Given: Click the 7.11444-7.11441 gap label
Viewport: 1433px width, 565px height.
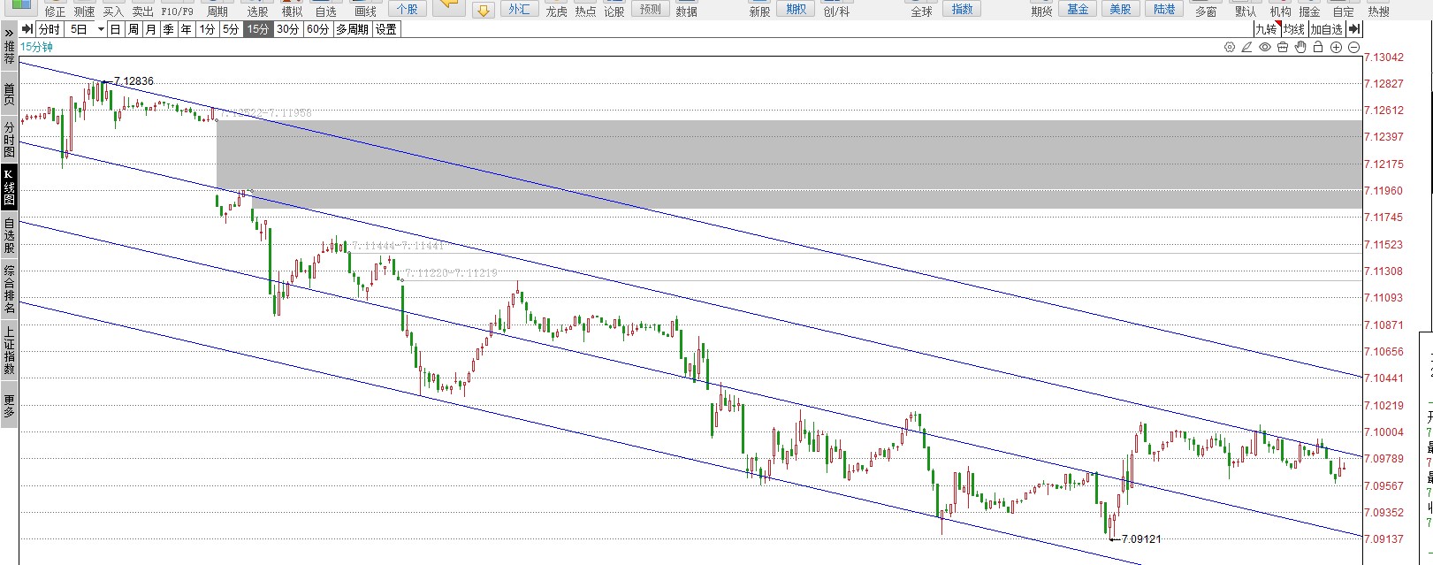Looking at the screenshot, I should [397, 246].
